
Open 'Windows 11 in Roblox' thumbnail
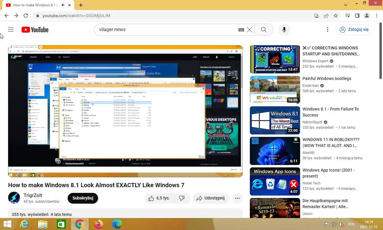click(275, 151)
